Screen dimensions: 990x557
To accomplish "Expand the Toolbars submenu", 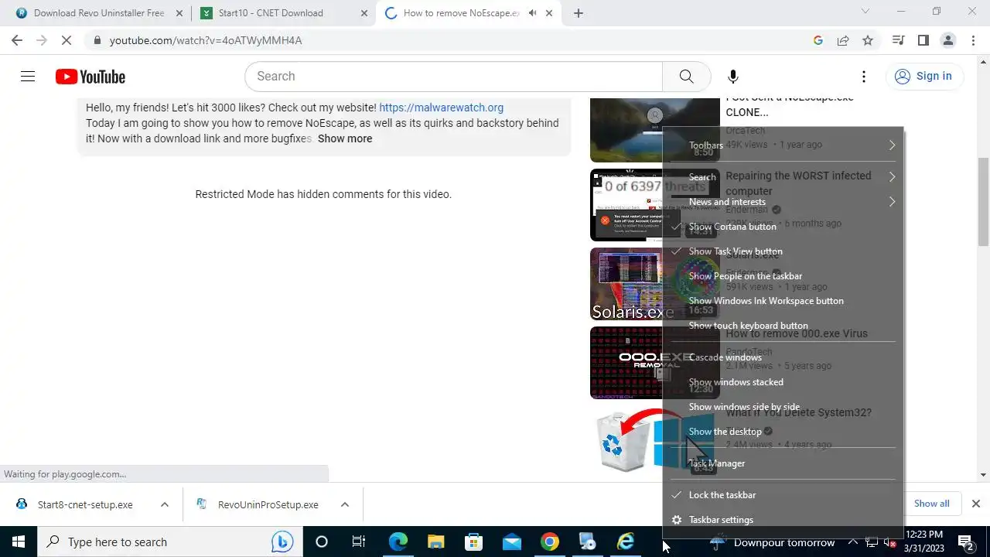I will tap(783, 145).
